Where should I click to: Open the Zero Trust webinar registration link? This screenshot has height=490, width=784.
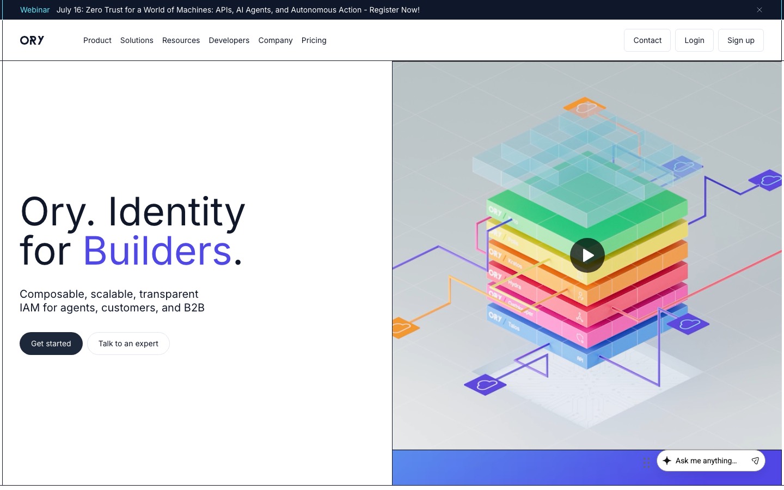[238, 10]
